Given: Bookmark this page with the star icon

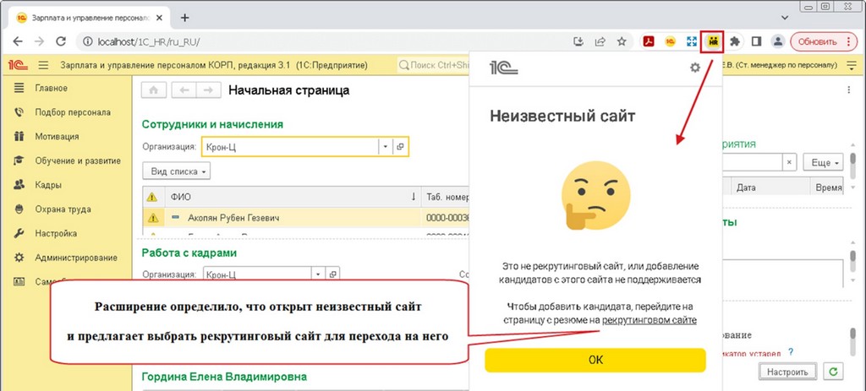Looking at the screenshot, I should (x=622, y=41).
